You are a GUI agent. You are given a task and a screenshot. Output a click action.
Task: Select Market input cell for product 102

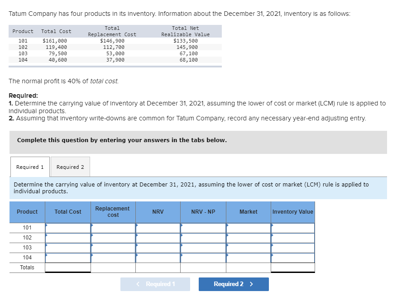pos(249,238)
